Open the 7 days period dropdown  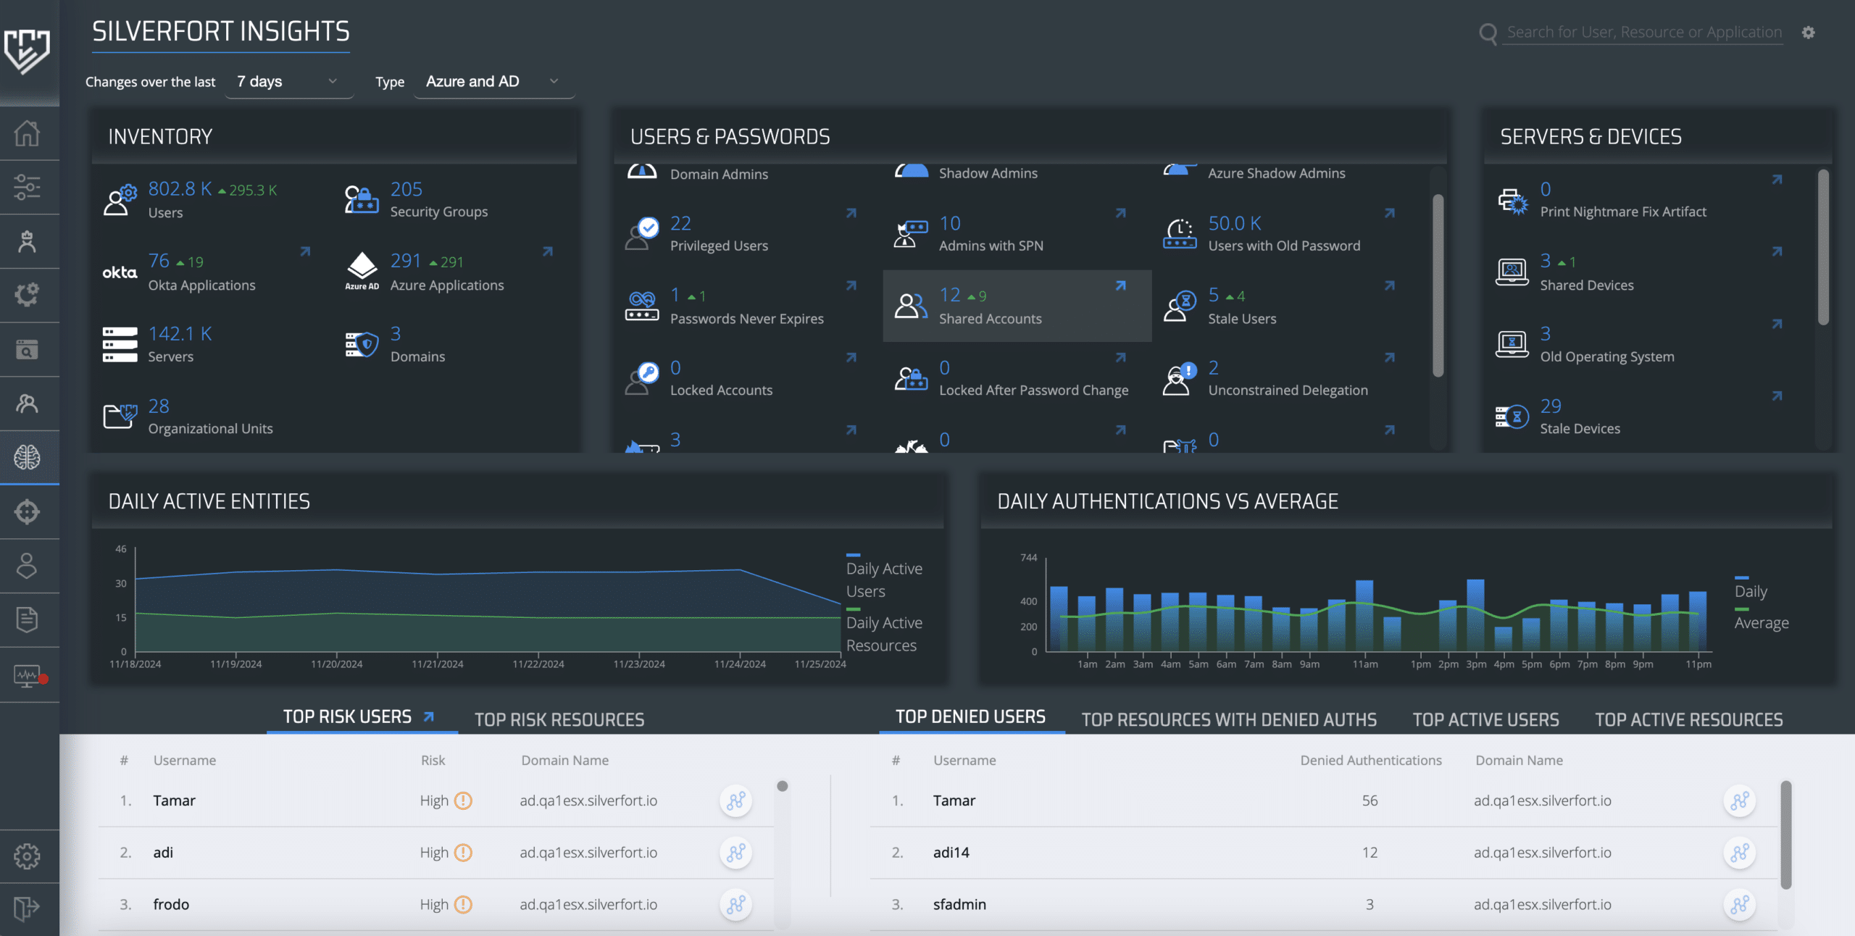(288, 81)
